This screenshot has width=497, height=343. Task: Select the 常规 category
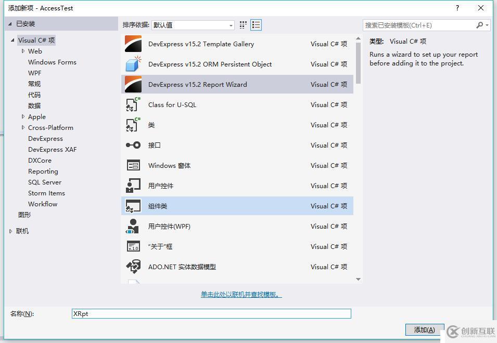pos(34,84)
